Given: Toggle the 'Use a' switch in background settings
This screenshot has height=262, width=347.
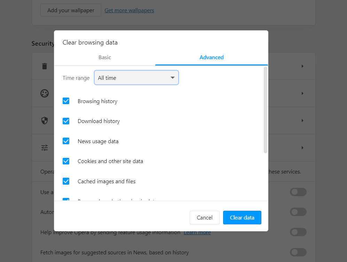Looking at the screenshot, I should [298, 192].
